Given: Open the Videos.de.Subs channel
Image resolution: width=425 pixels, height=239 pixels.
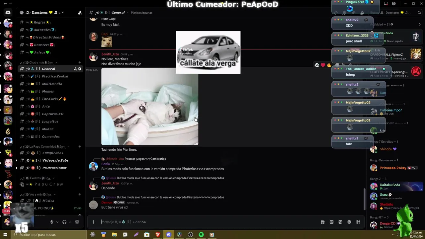Looking at the screenshot, I should (x=50, y=160).
